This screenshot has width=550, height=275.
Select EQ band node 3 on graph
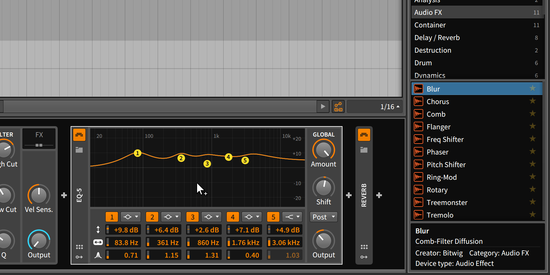tap(207, 164)
